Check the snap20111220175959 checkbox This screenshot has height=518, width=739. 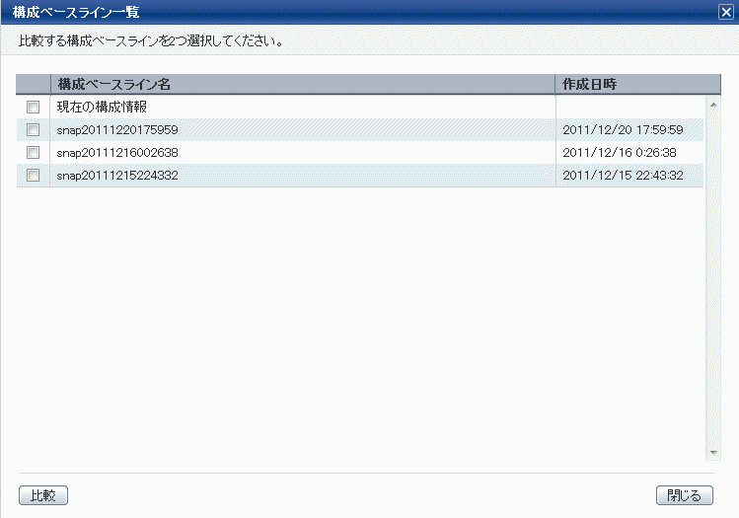[x=33, y=129]
